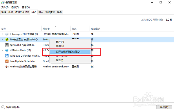The width and height of the screenshot is (174, 111).
Task: Choose 展开(P) in context menu
Action: point(70,42)
